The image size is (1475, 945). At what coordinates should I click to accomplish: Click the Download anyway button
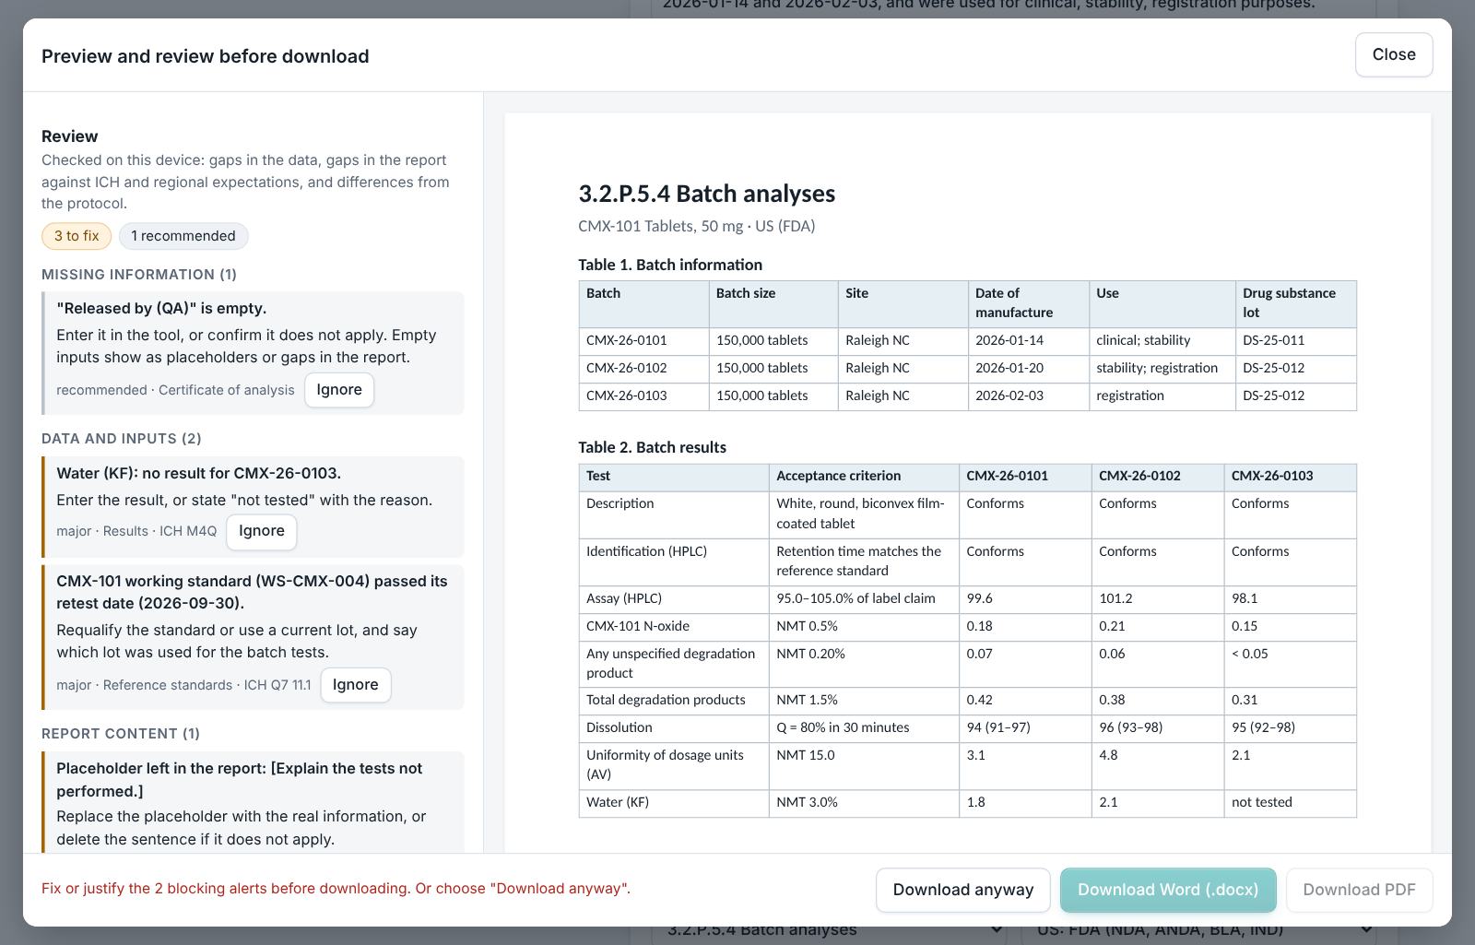pyautogui.click(x=963, y=890)
